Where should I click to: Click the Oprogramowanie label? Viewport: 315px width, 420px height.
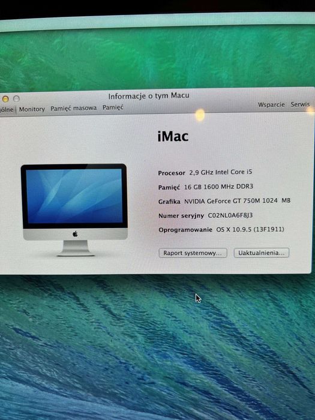coord(185,230)
